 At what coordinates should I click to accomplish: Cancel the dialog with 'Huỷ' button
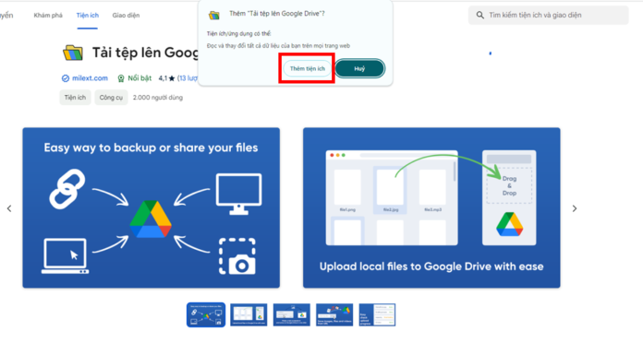click(359, 68)
